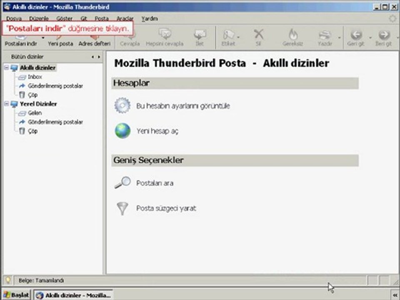Select Inbox under Akıllı dizinler

click(x=35, y=77)
